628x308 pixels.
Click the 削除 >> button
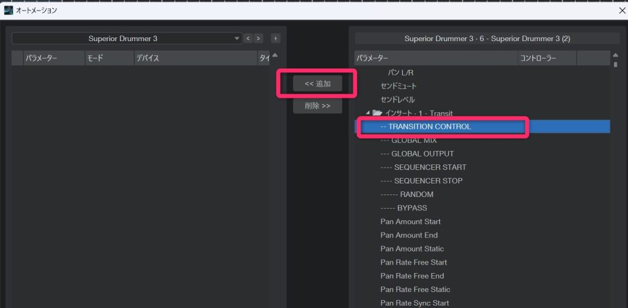317,106
